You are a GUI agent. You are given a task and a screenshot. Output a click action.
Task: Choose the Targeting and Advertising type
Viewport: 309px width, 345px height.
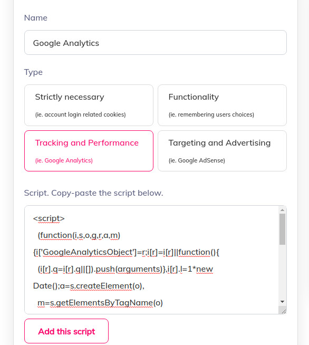point(222,151)
